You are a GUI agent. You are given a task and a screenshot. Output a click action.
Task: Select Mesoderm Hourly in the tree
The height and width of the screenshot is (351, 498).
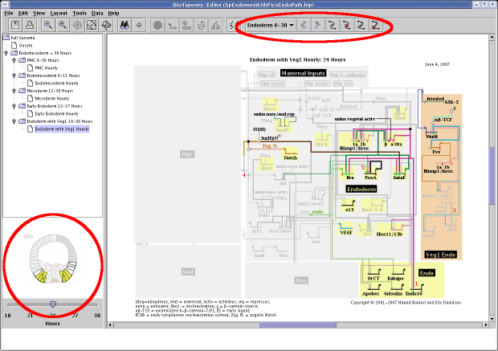coord(52,99)
